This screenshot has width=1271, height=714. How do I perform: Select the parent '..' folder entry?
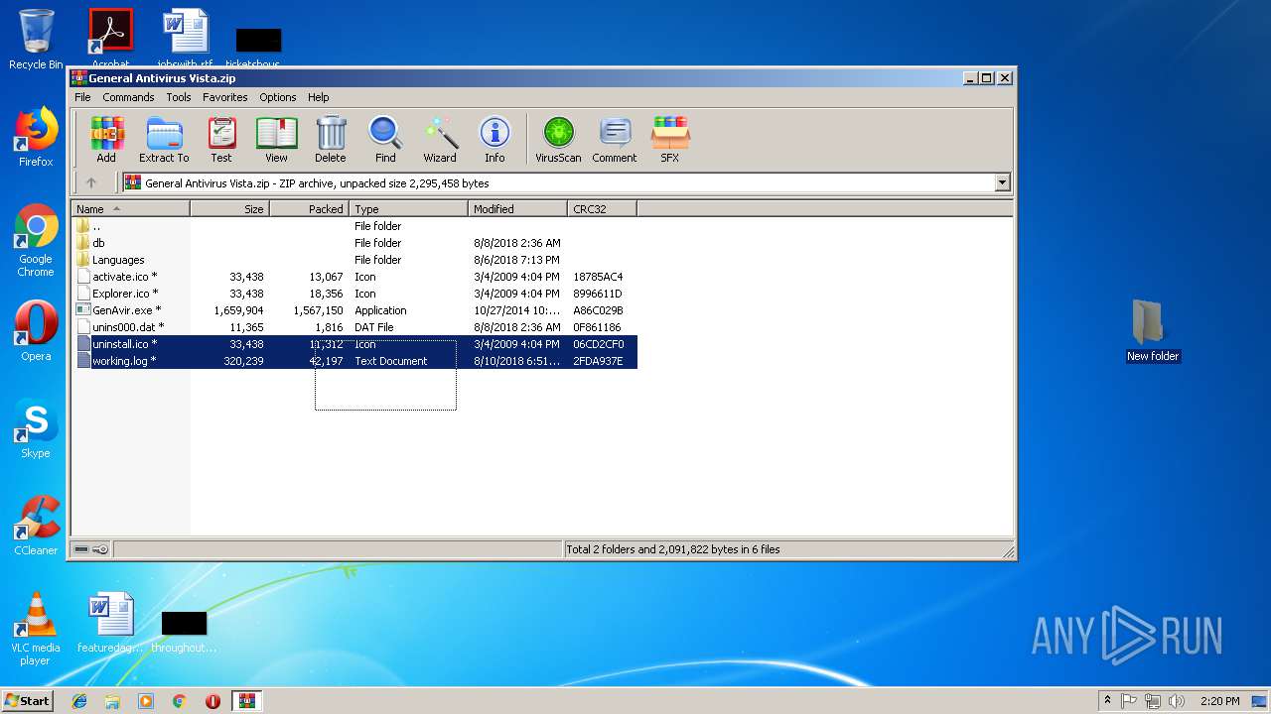pos(354,226)
